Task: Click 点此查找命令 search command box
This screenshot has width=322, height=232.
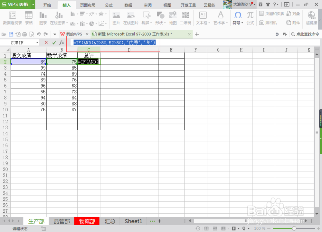Action: click(x=305, y=34)
